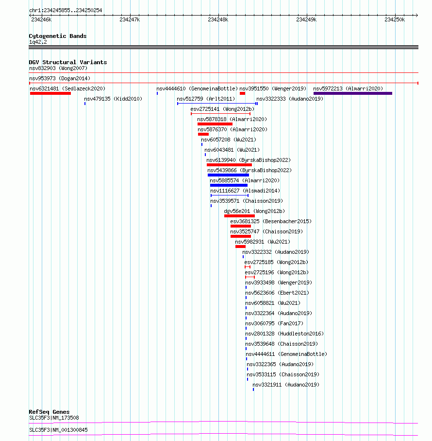
Task: Click the 234250k ruler position
Action: (395, 19)
